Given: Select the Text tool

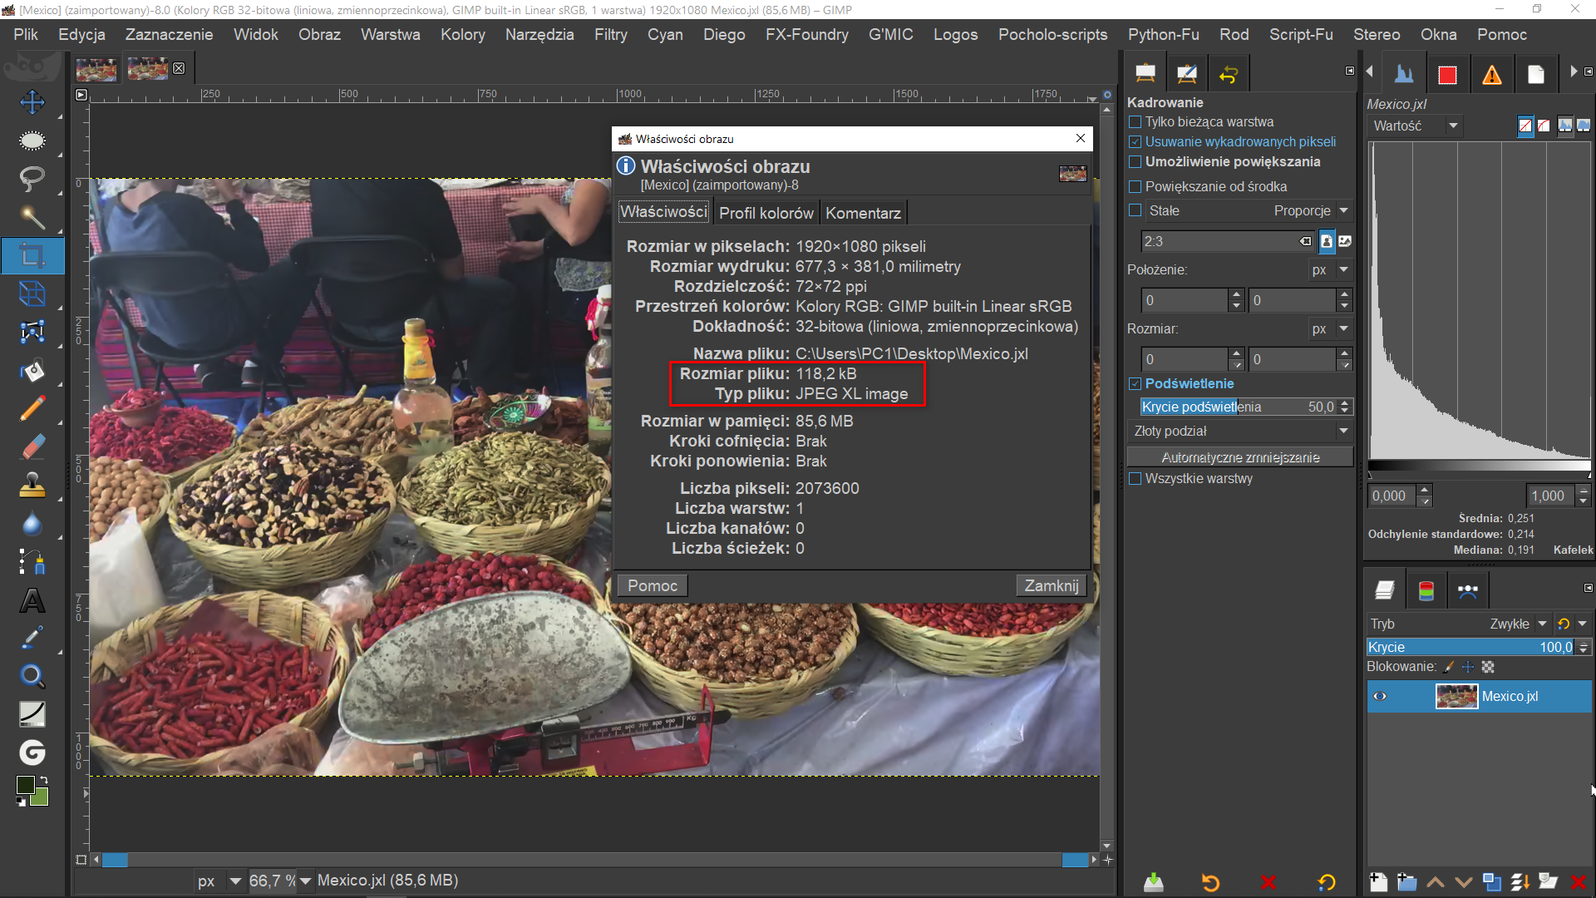Looking at the screenshot, I should pos(32,600).
